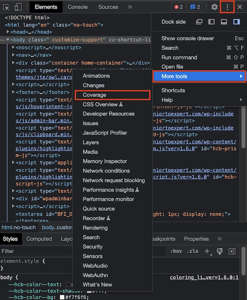Switch to the Console tab
Viewport: 247px width, 300px height.
78,7
